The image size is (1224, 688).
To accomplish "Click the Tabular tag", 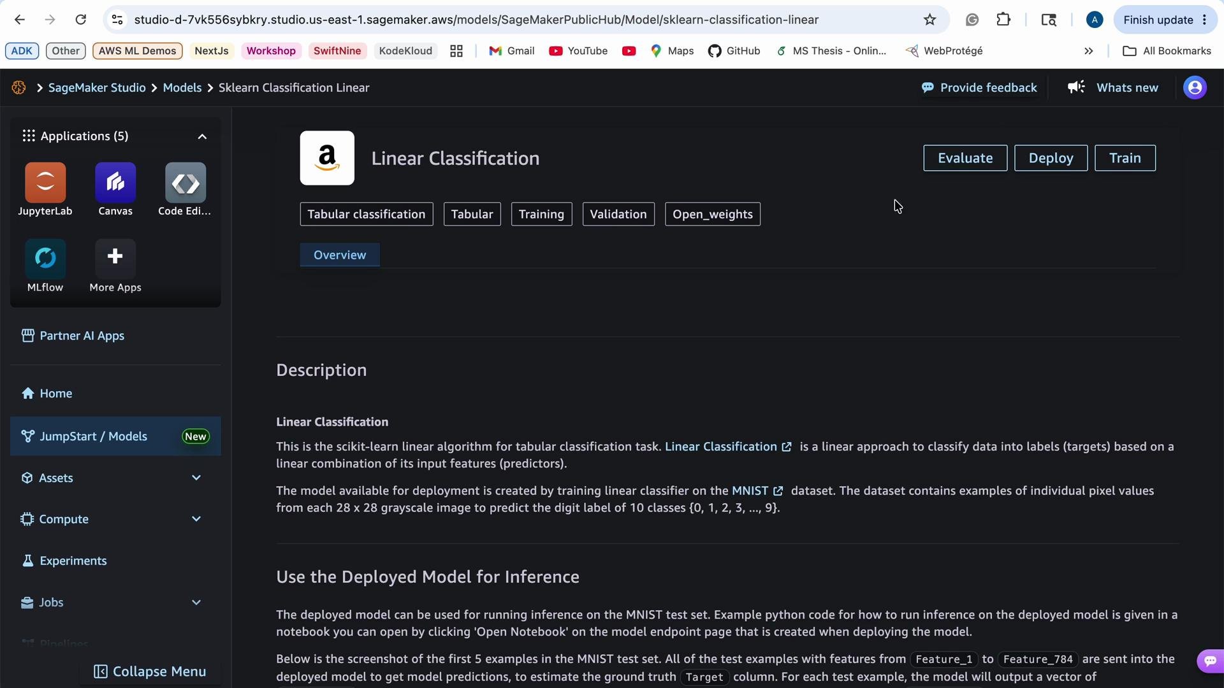I will 472,214.
